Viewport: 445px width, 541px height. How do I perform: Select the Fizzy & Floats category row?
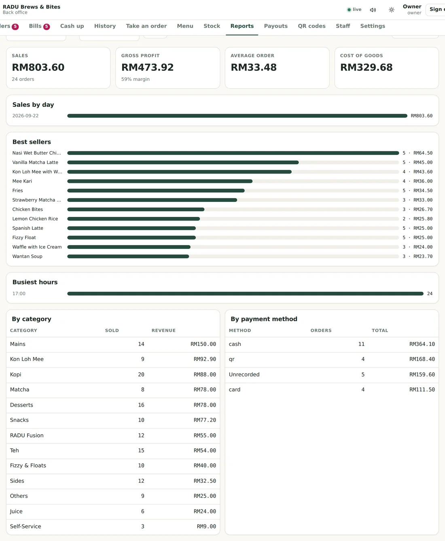(113, 466)
